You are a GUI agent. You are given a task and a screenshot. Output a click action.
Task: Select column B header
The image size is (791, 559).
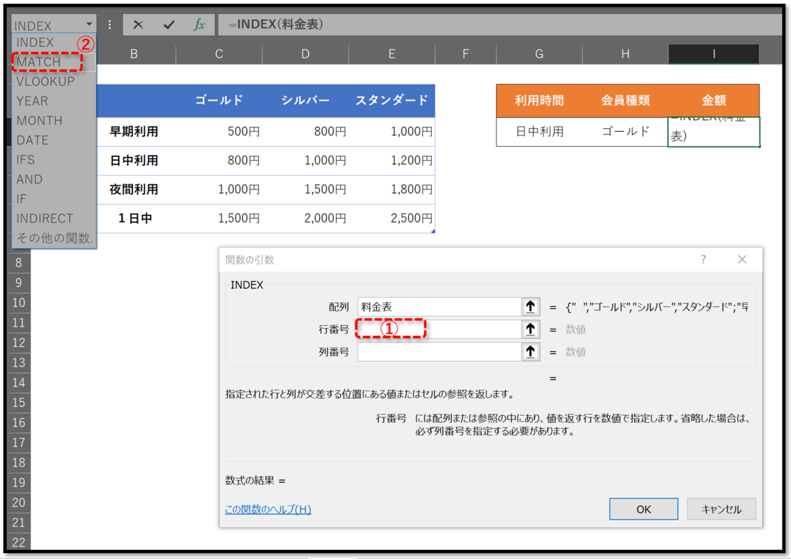tap(134, 54)
